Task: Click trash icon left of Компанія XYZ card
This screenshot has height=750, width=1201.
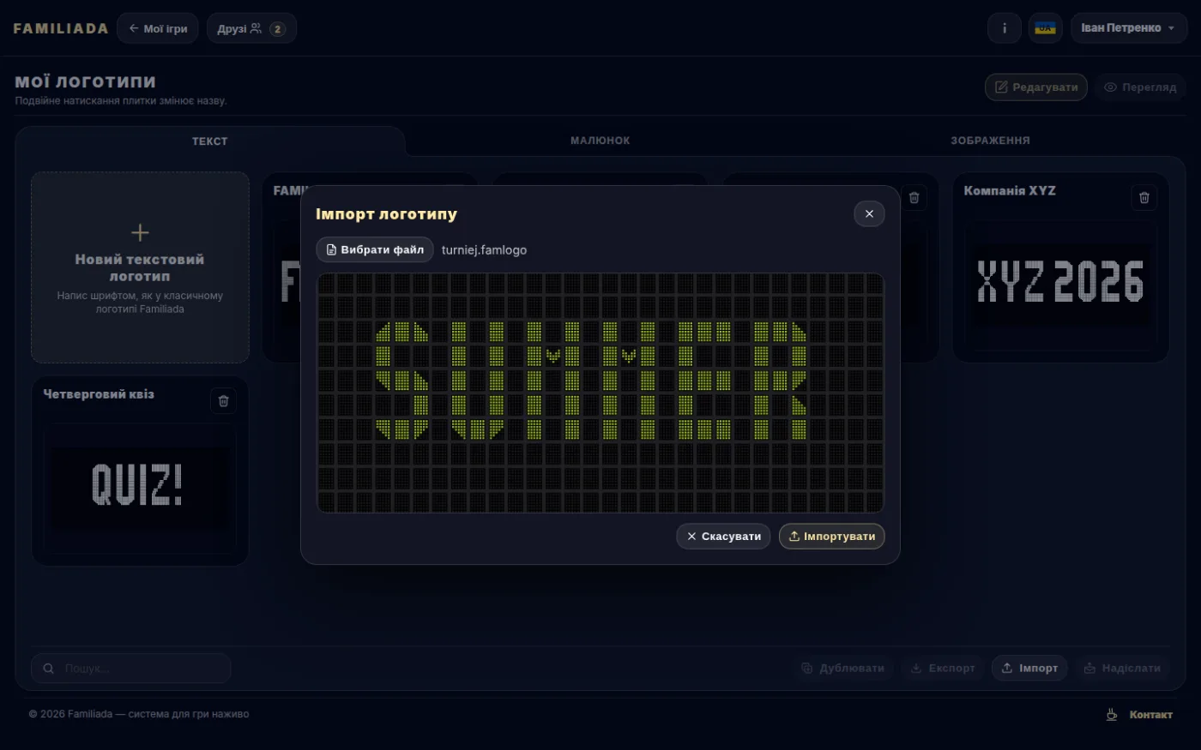Action: click(x=914, y=197)
